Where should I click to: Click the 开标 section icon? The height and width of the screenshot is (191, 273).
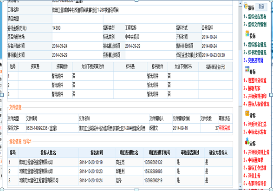pos(247,69)
